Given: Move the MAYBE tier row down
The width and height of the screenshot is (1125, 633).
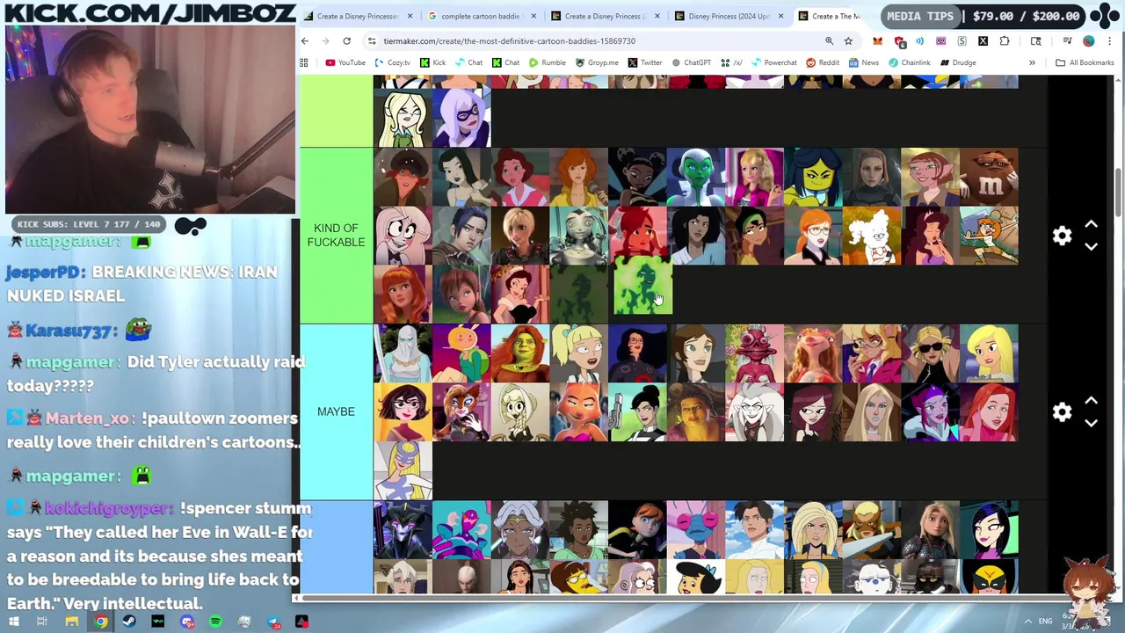Looking at the screenshot, I should point(1091,423).
